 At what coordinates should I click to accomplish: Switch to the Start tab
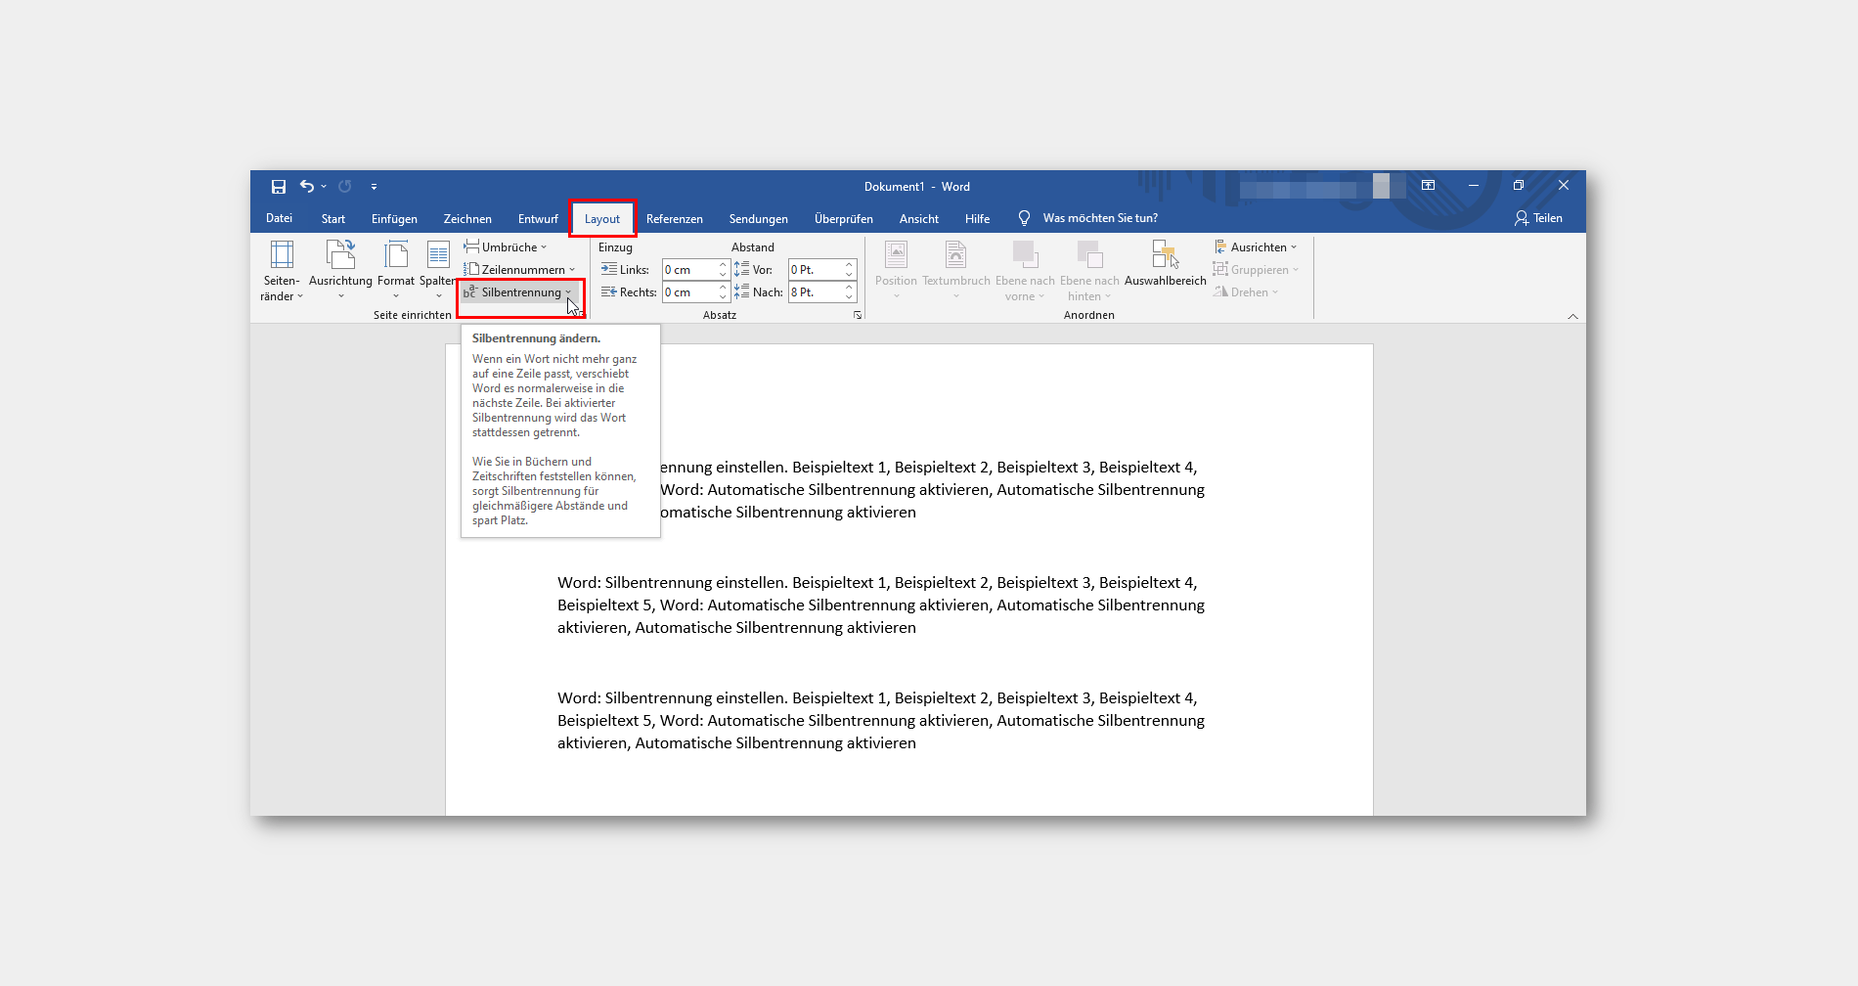333,219
